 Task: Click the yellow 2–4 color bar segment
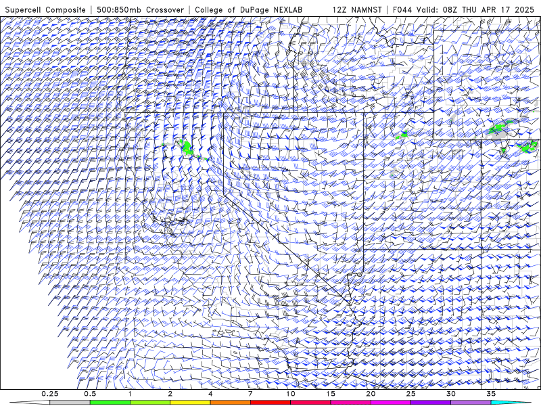[190, 403]
